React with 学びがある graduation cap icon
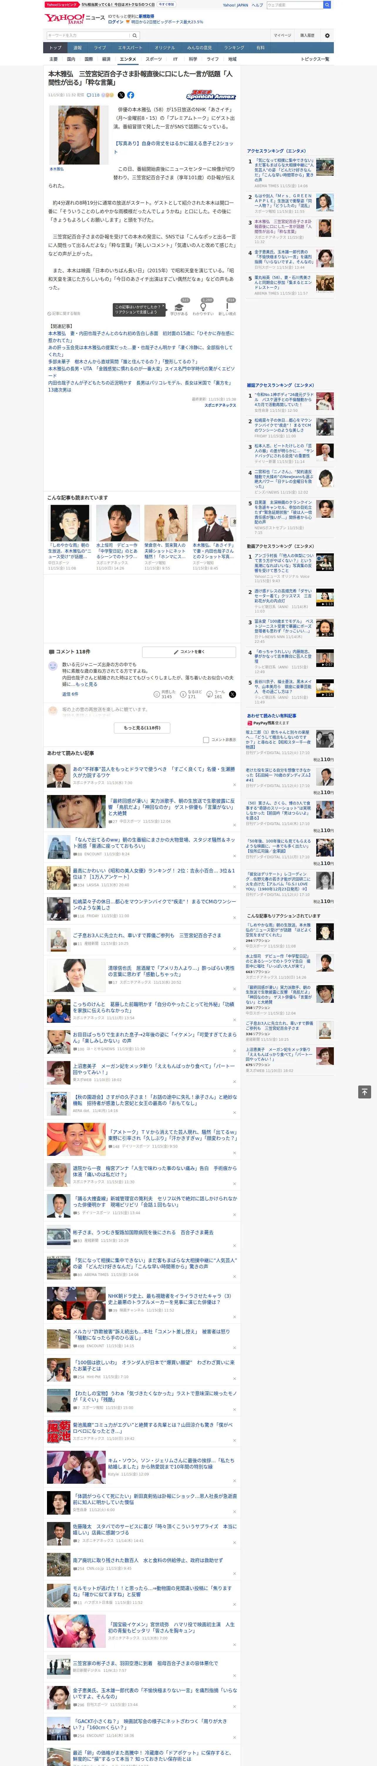The image size is (377, 1766). click(179, 306)
